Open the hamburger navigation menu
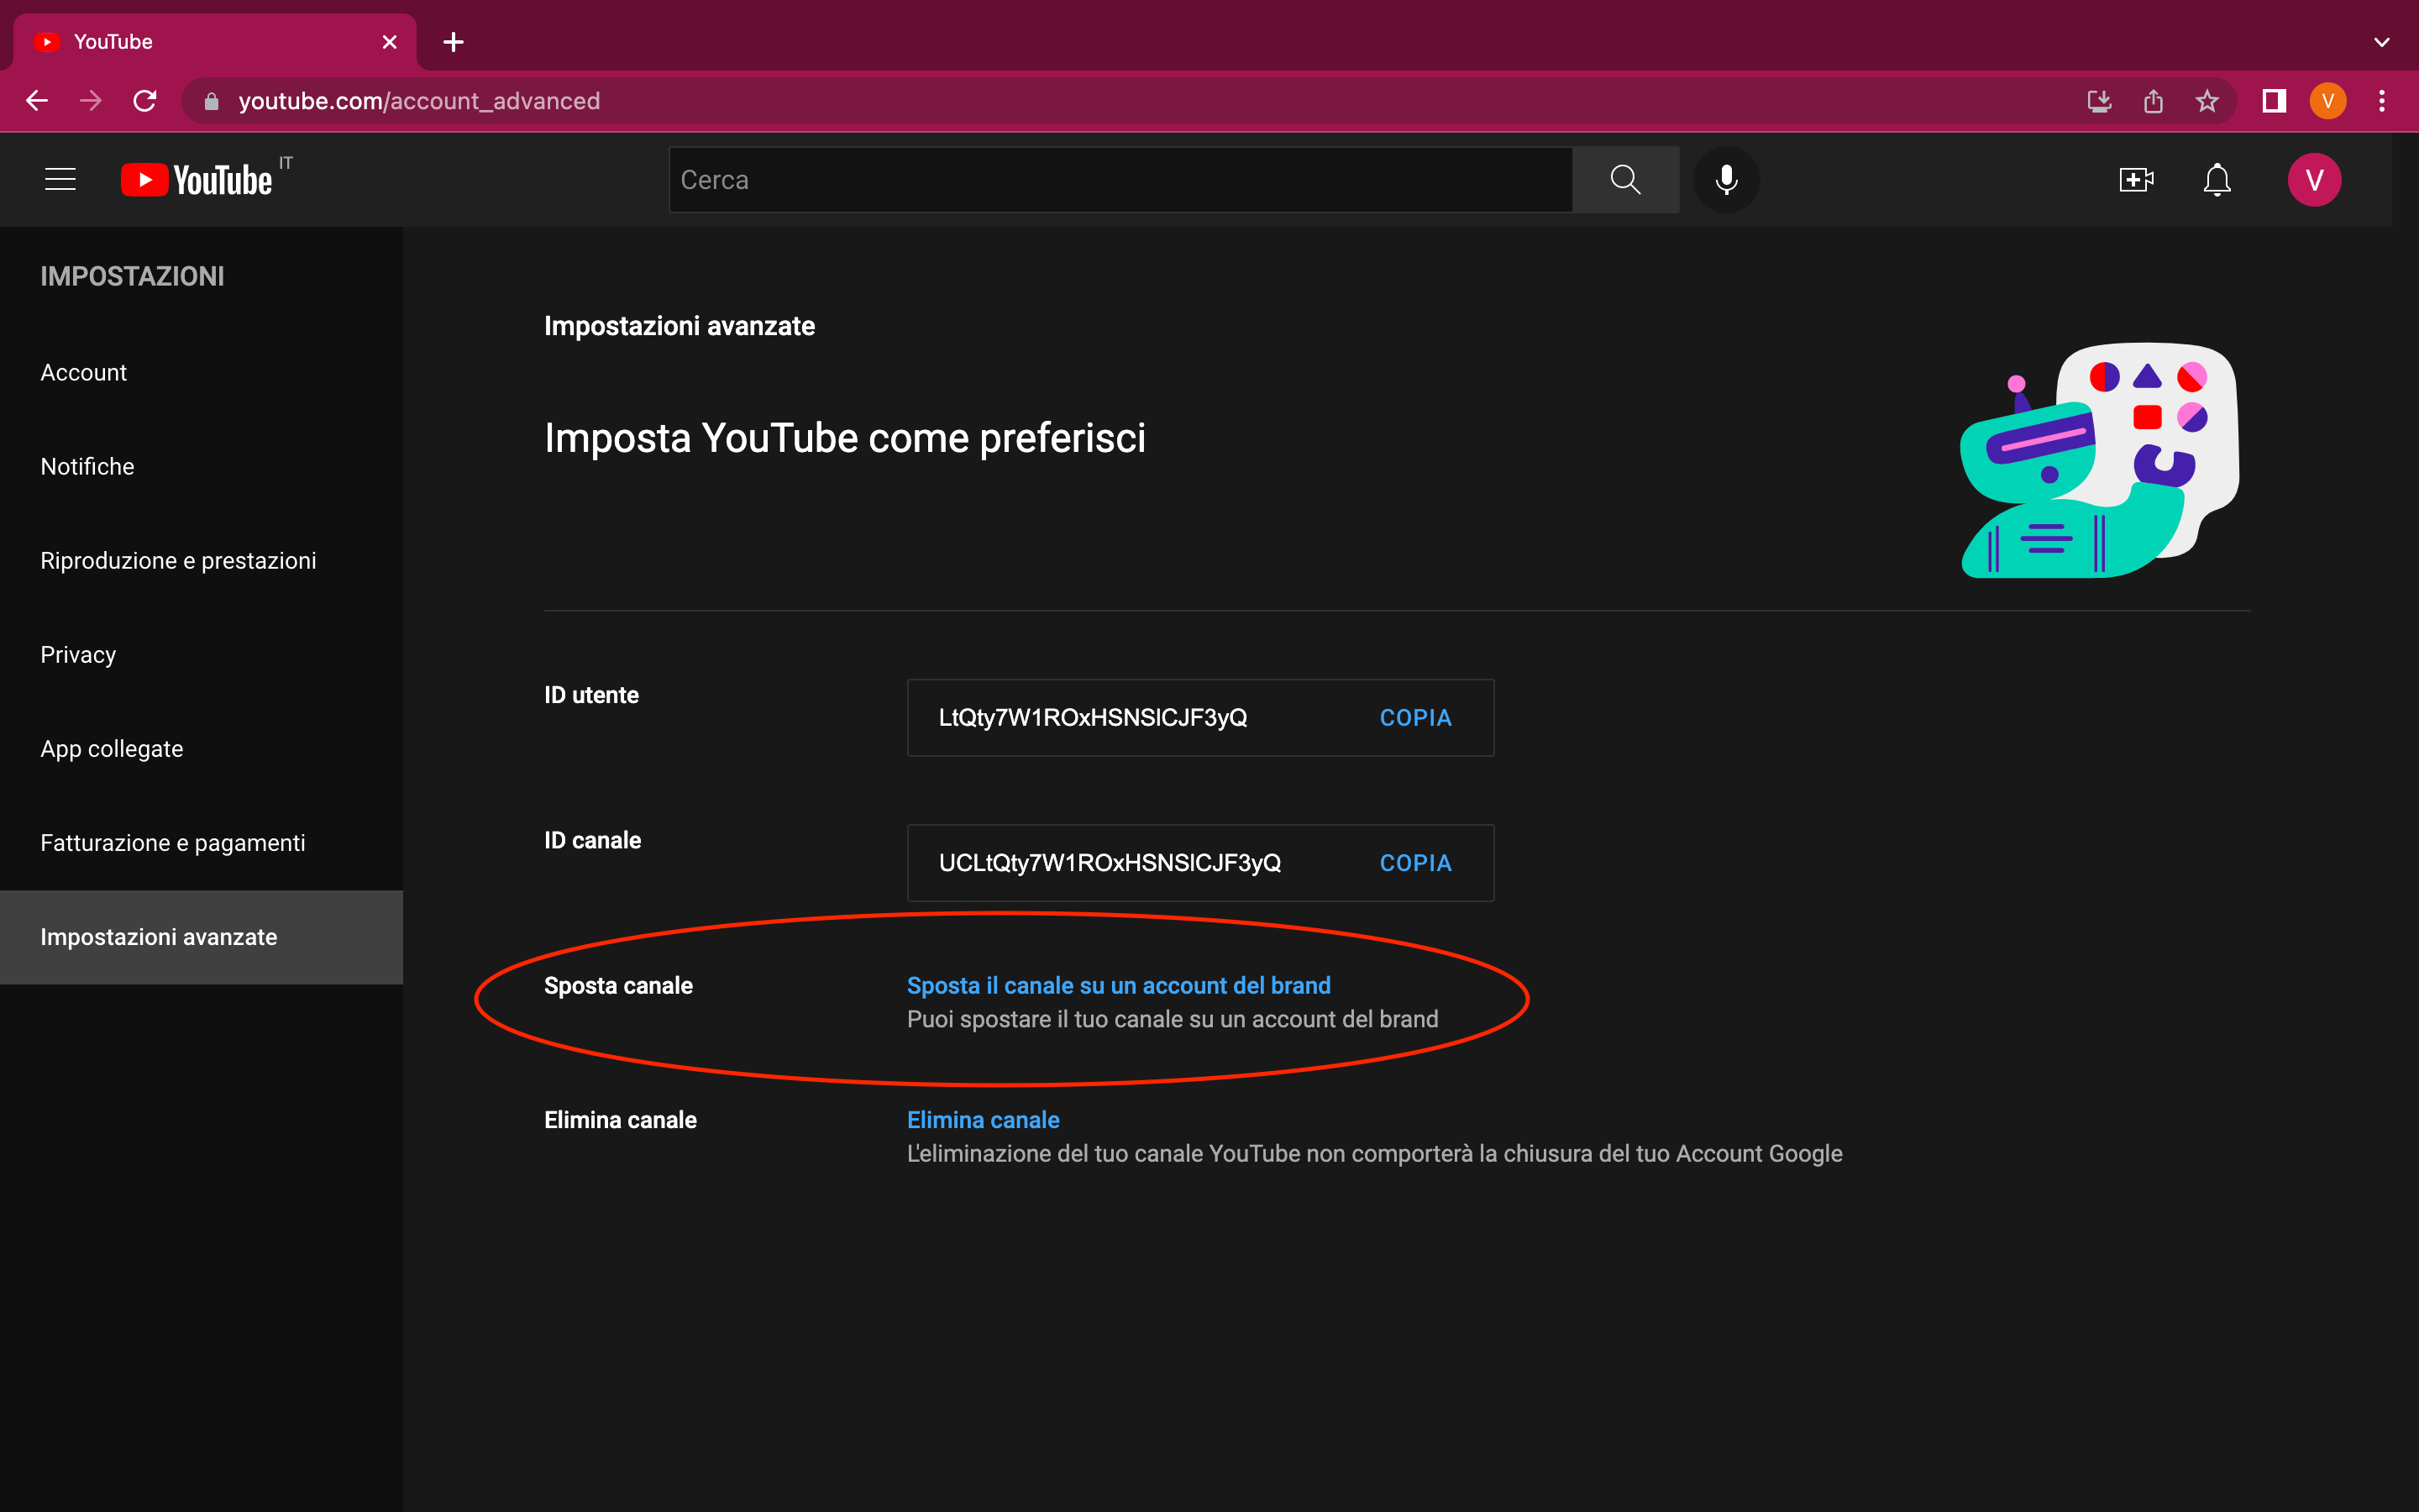 click(x=60, y=178)
